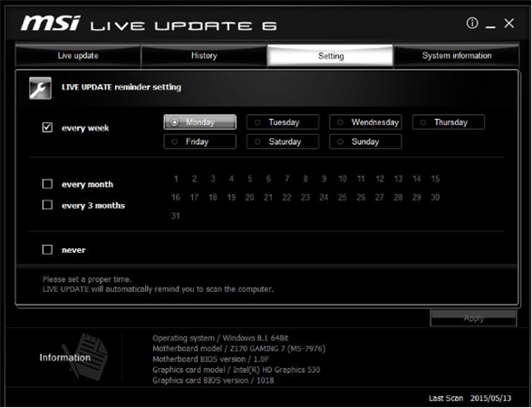This screenshot has width=532, height=408.
Task: Uncheck the every week checkbox
Action: point(47,128)
